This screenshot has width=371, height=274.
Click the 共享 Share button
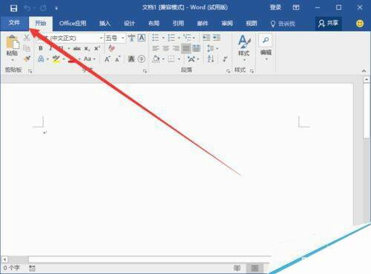(x=329, y=24)
